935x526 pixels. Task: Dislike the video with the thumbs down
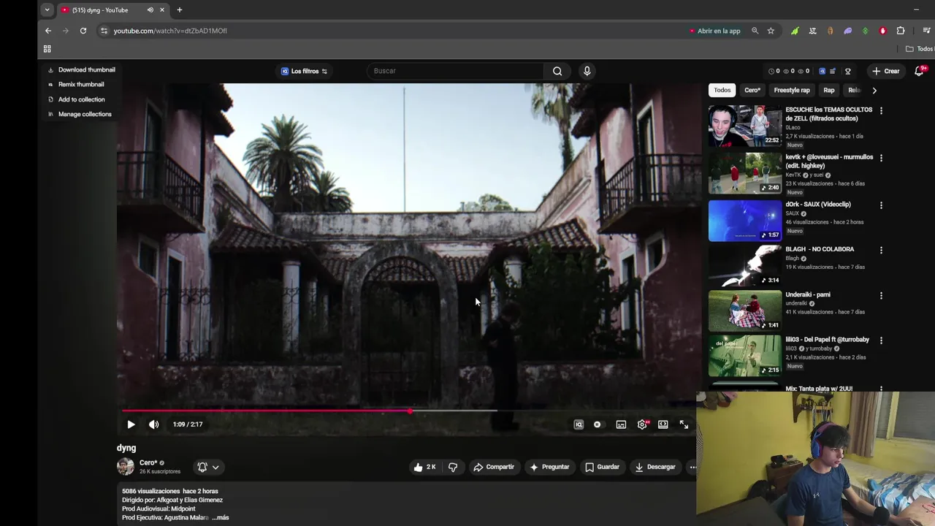453,467
